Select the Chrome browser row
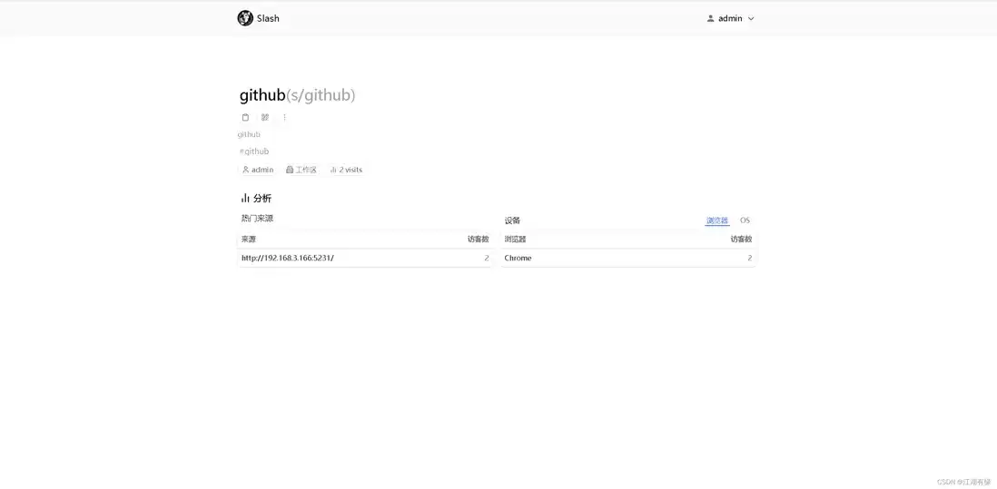 tap(628, 258)
